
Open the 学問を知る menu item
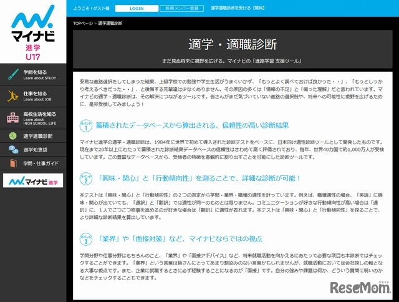[x=33, y=75]
